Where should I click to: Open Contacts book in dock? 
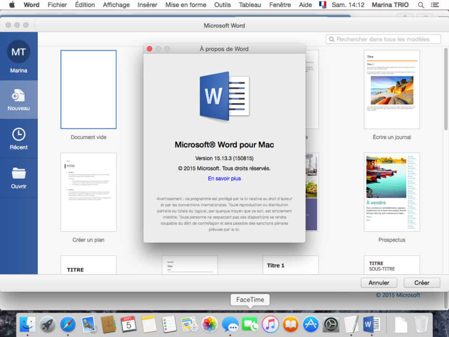[108, 324]
